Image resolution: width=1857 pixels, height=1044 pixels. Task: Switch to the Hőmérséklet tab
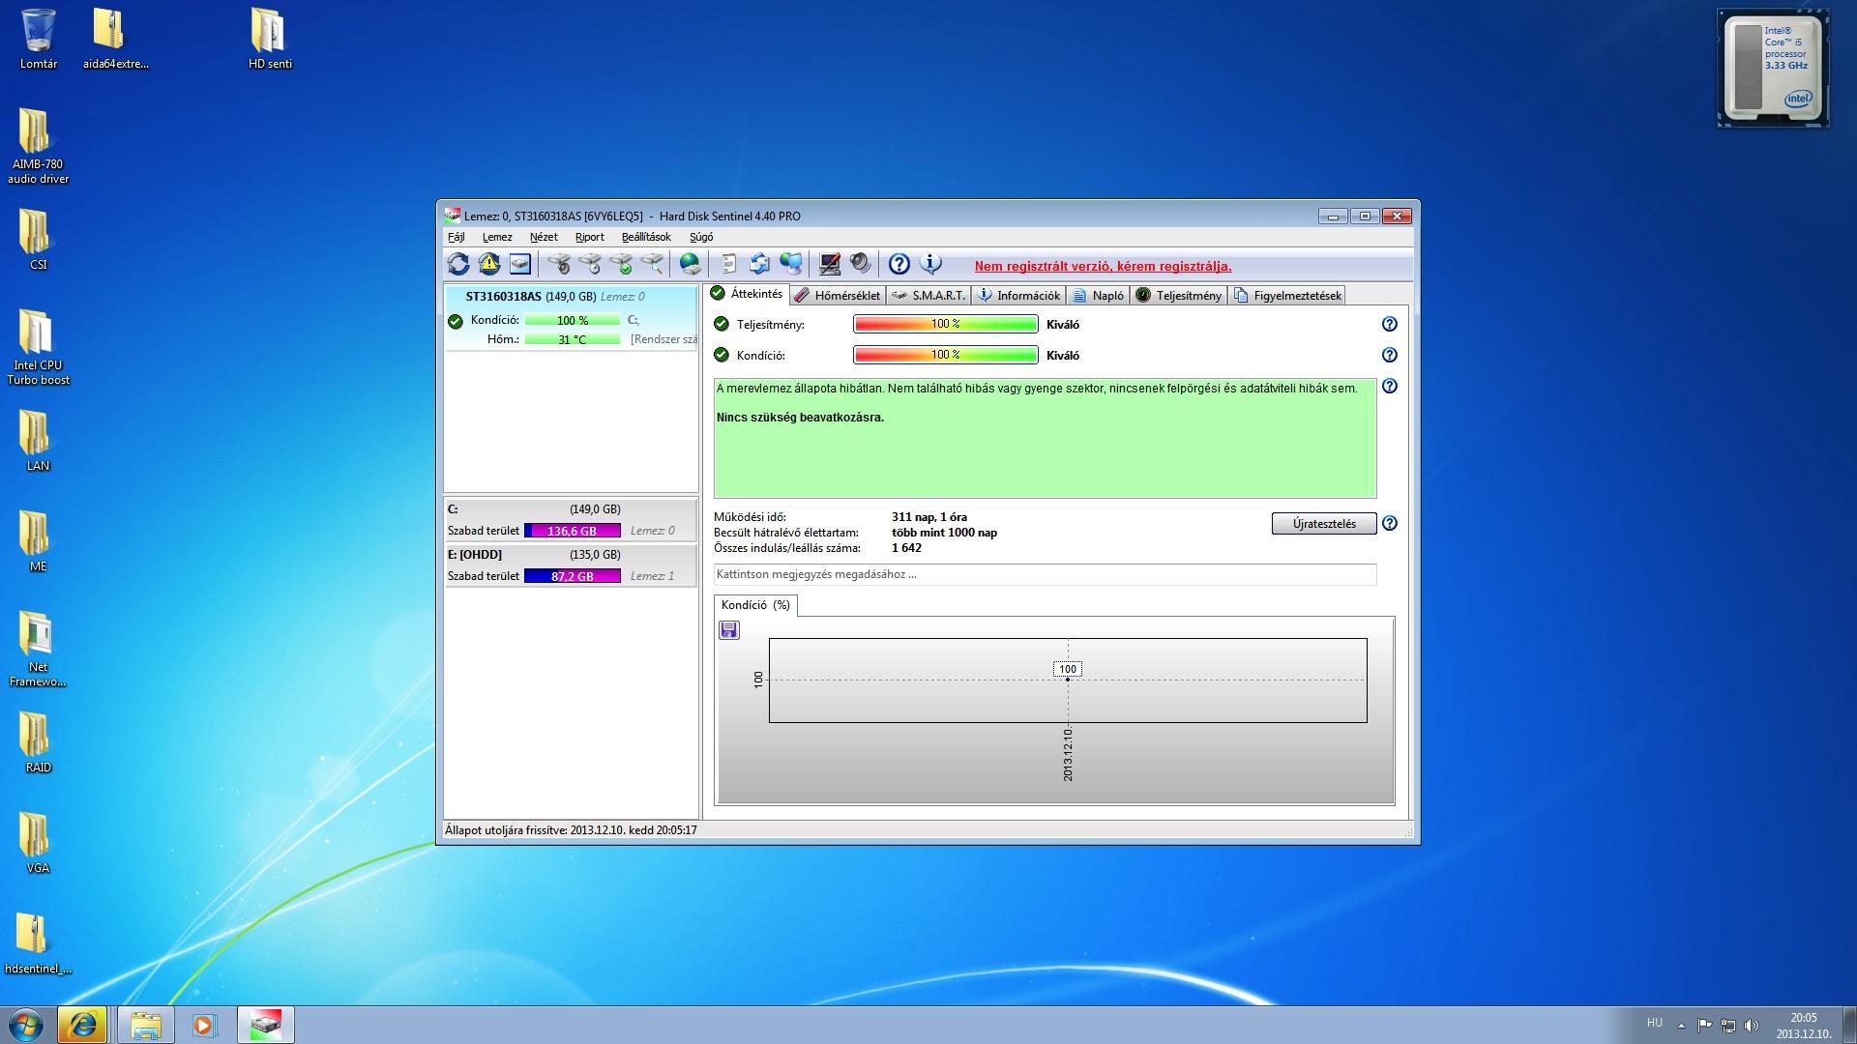838,296
